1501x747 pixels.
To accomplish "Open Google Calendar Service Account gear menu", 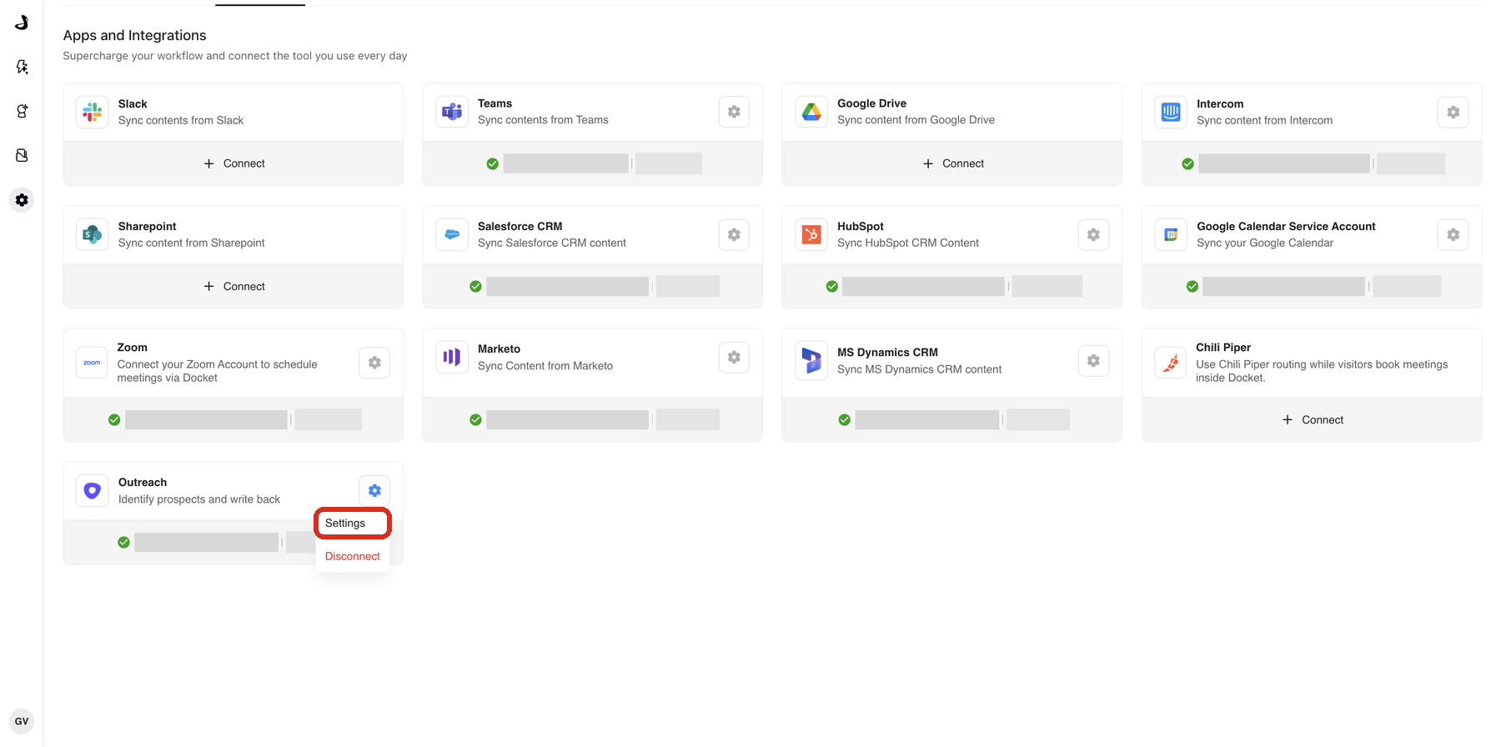I will click(x=1453, y=234).
